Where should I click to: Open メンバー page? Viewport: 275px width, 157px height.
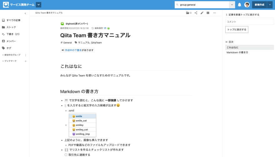[x=9, y=41]
